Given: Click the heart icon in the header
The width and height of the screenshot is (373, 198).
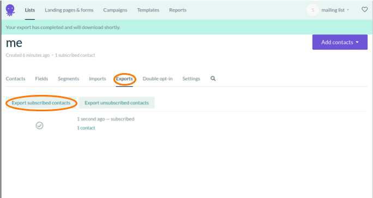Looking at the screenshot, I should pyautogui.click(x=364, y=10).
